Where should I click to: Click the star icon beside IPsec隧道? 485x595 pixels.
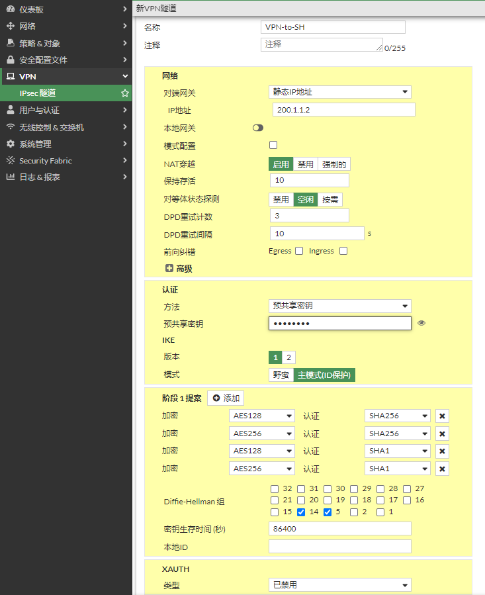tap(124, 93)
